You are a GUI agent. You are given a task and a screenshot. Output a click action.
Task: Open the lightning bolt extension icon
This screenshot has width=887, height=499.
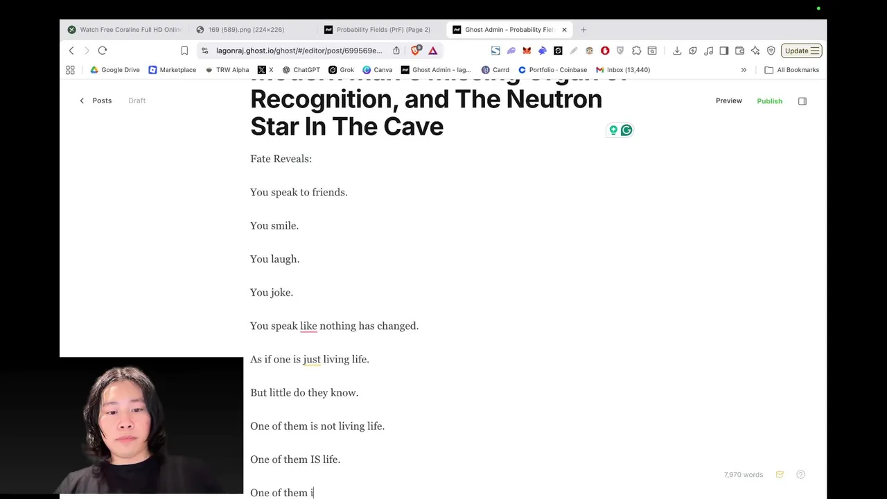click(693, 51)
